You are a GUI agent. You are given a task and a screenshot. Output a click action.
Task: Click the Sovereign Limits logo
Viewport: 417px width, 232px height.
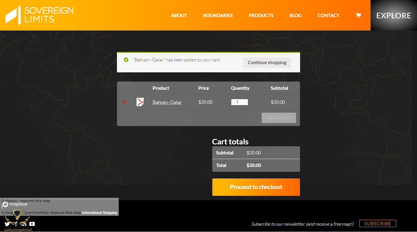[x=39, y=15]
